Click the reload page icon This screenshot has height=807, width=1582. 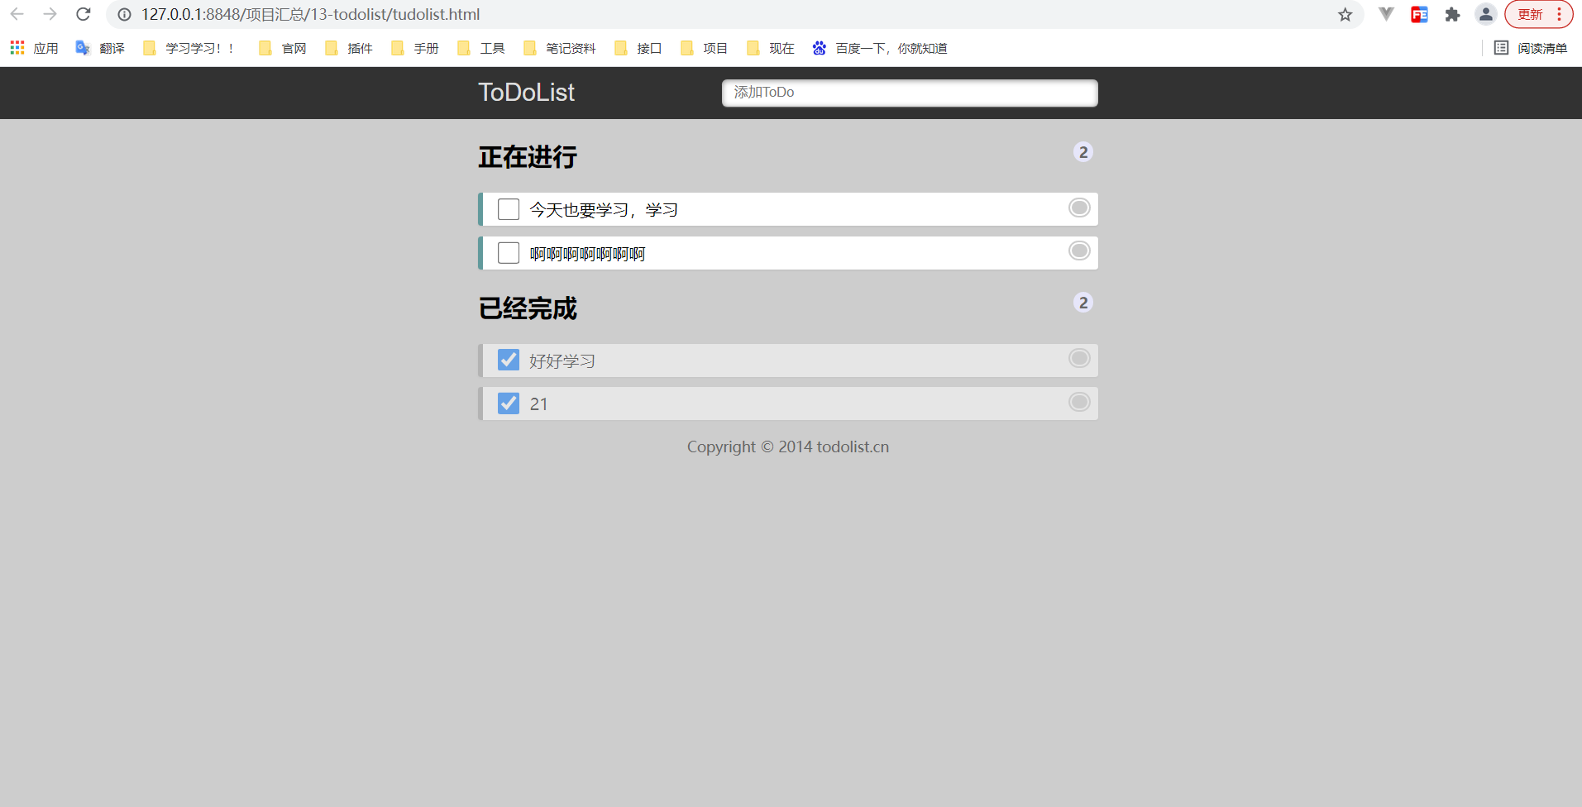coord(83,14)
